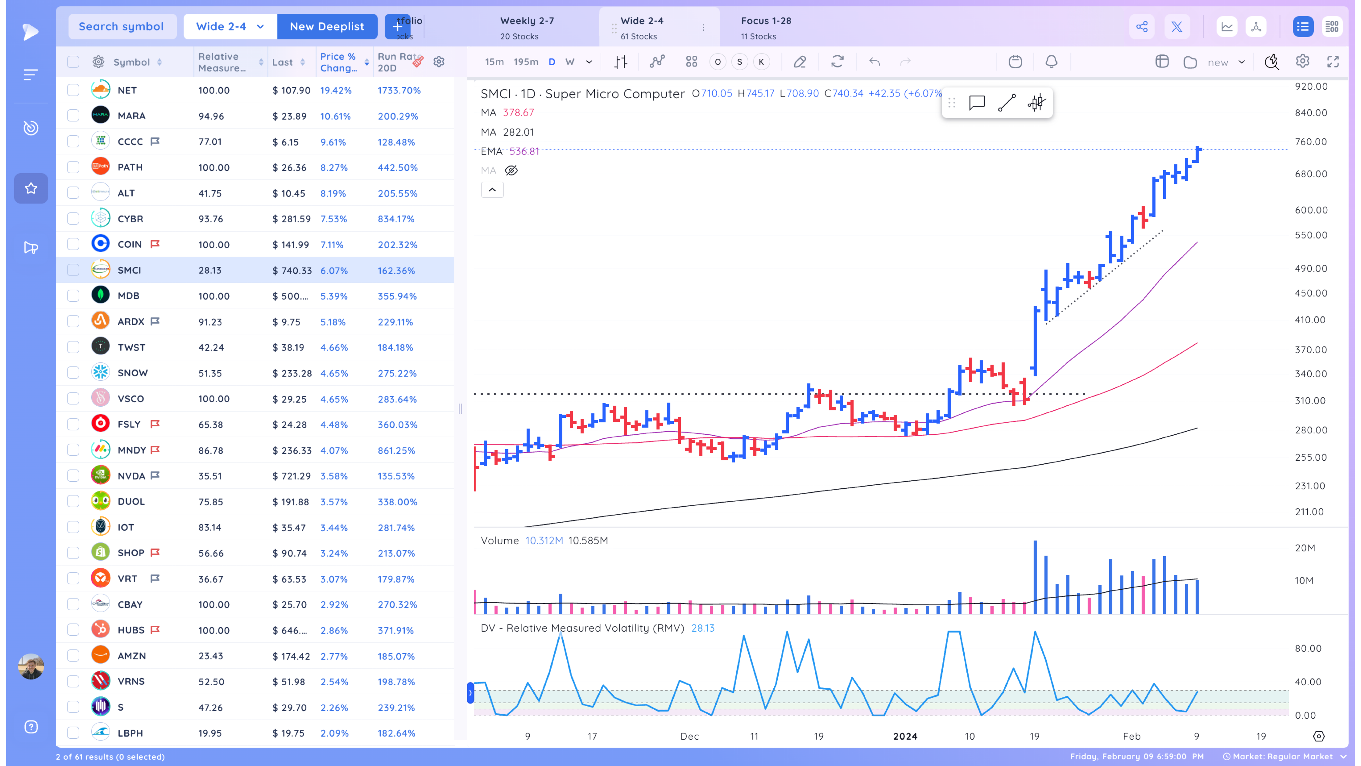Sort by Price % Change column arrows
The height and width of the screenshot is (766, 1361).
click(x=367, y=62)
